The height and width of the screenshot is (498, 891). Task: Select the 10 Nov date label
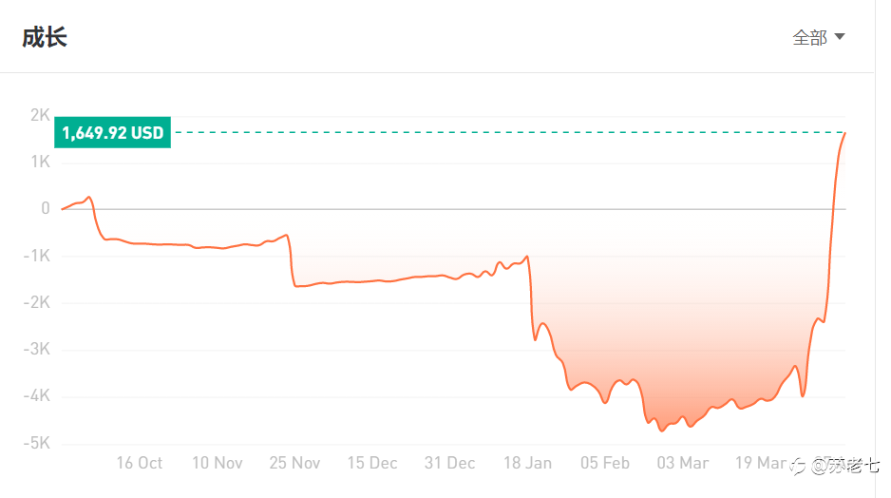tap(218, 463)
